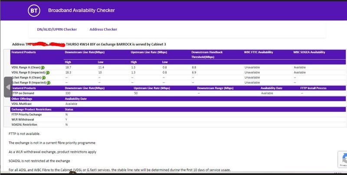Screen dimensions: 347x175
Task: Select the address line mentioning Exchange BARROCK
Action: pyautogui.click(x=89, y=45)
